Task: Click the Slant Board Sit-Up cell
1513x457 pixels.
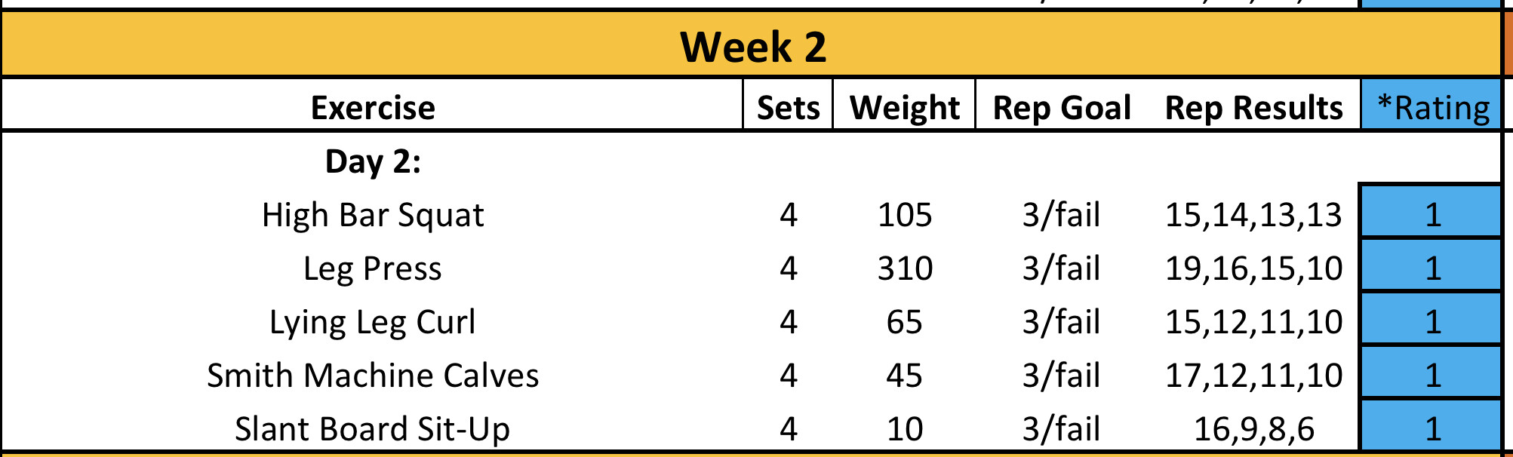Action: [373, 429]
